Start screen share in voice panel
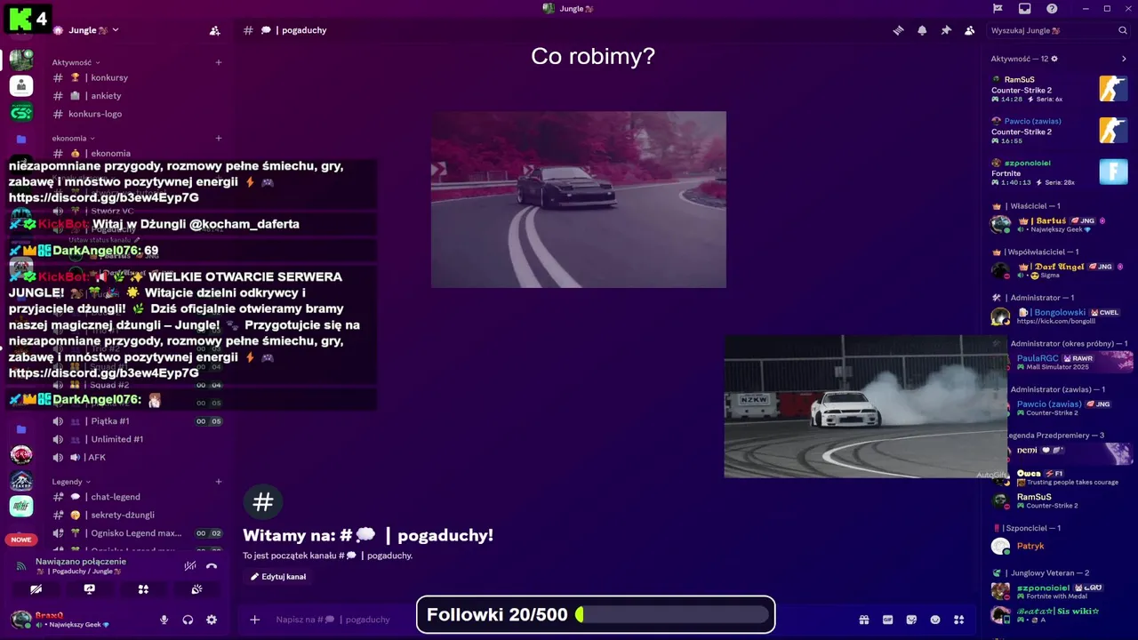The width and height of the screenshot is (1138, 640). click(x=89, y=589)
